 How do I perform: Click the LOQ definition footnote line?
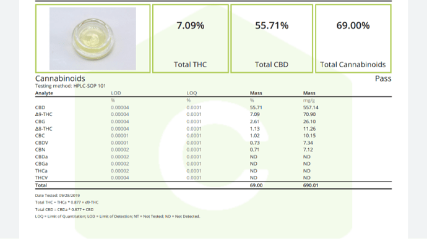tap(118, 216)
